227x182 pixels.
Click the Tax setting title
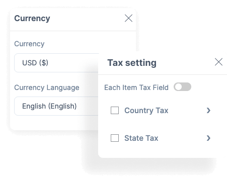(132, 63)
